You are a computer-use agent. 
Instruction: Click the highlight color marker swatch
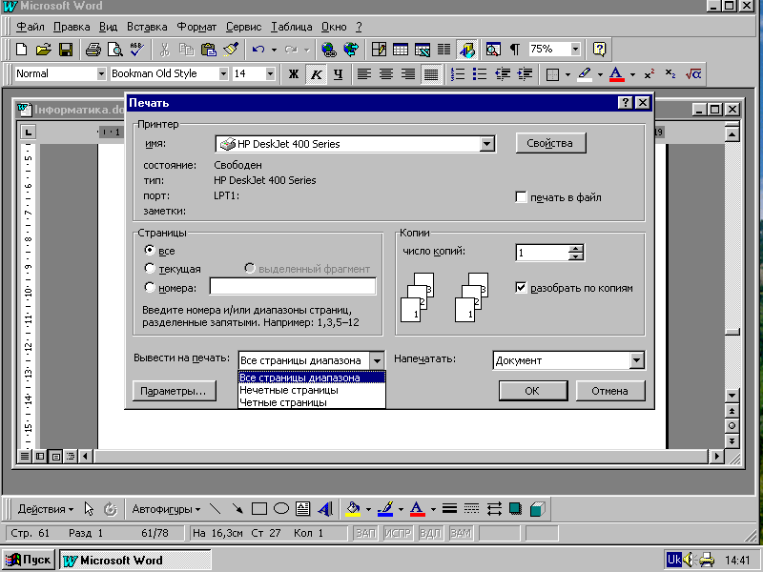click(585, 74)
